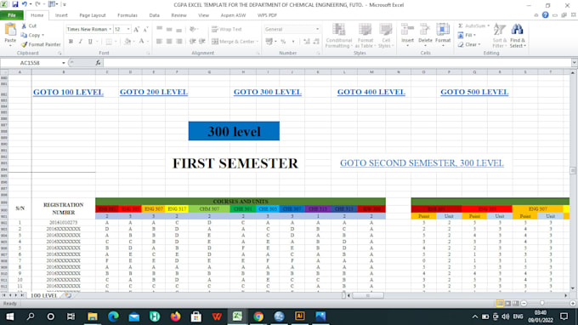The height and width of the screenshot is (325, 578).
Task: Switch to the Insert tab
Action: coord(61,15)
